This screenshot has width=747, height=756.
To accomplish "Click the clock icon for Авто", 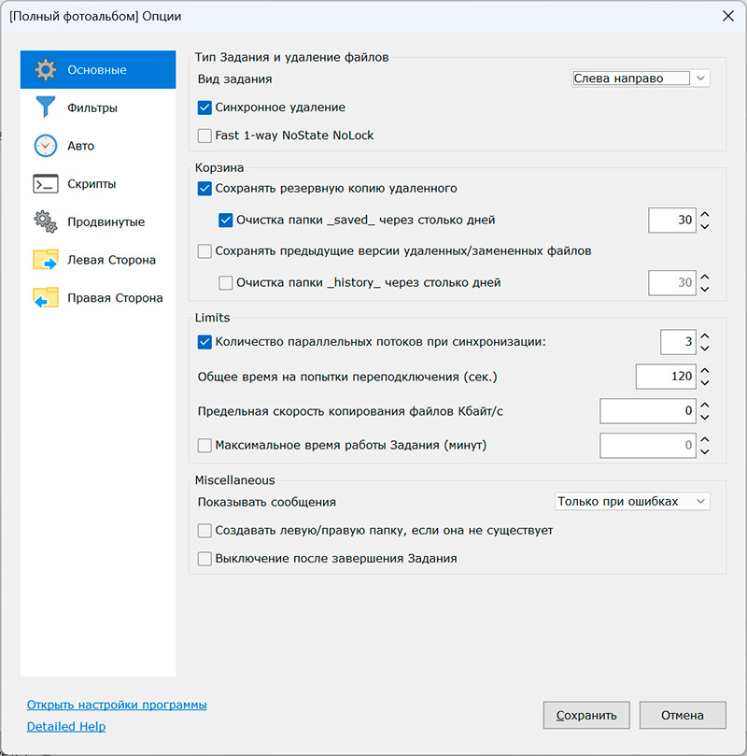I will pyautogui.click(x=46, y=146).
